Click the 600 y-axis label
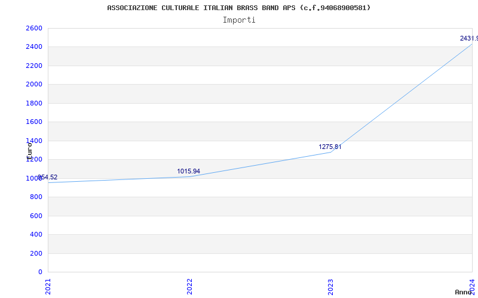 click(36, 216)
